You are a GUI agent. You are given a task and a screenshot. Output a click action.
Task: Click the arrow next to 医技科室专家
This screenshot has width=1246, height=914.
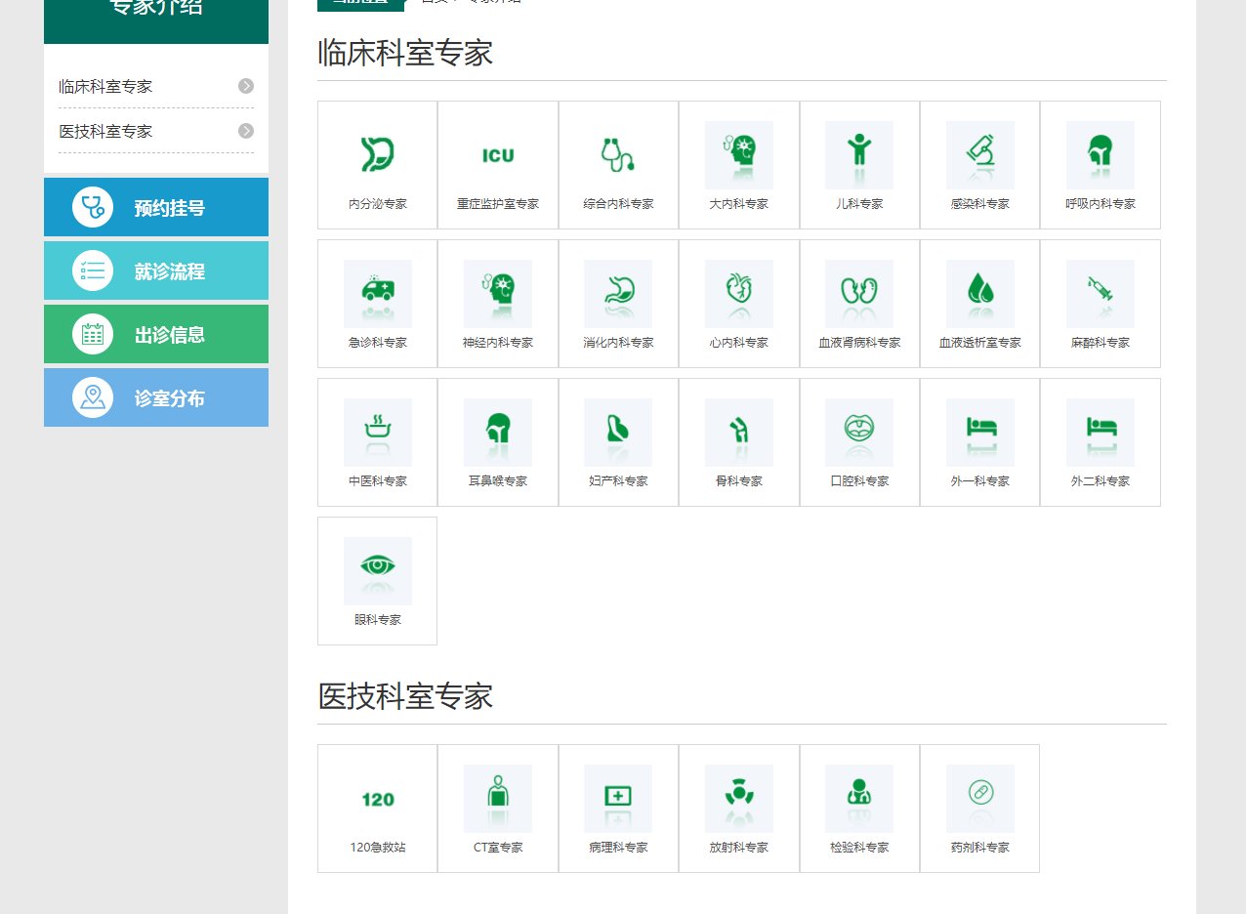[x=246, y=131]
